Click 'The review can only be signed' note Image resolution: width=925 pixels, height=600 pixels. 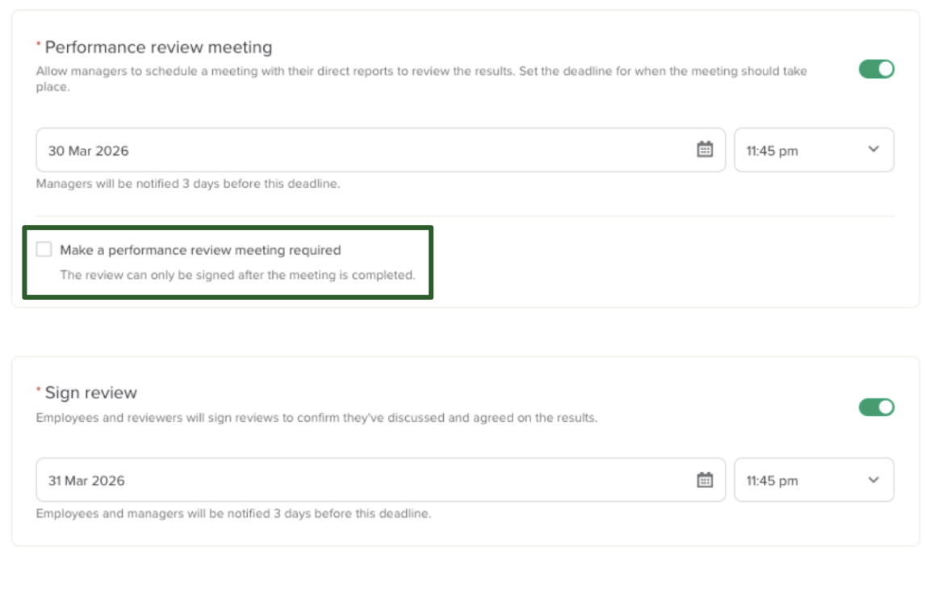[237, 275]
